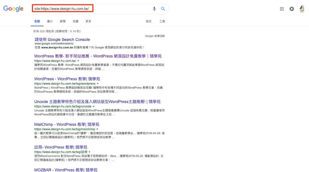Click Google 宣傳活動 label

pyautogui.click(x=155, y=36)
